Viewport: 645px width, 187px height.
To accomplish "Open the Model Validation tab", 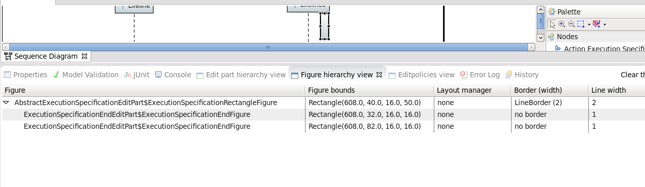I will pyautogui.click(x=86, y=75).
